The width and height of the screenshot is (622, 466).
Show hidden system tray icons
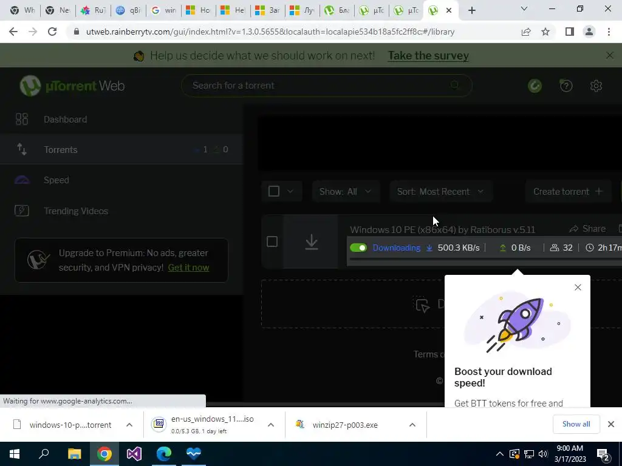click(500, 454)
